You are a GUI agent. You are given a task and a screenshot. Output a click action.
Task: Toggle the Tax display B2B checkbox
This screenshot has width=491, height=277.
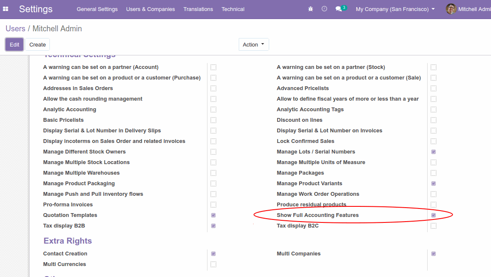(213, 226)
